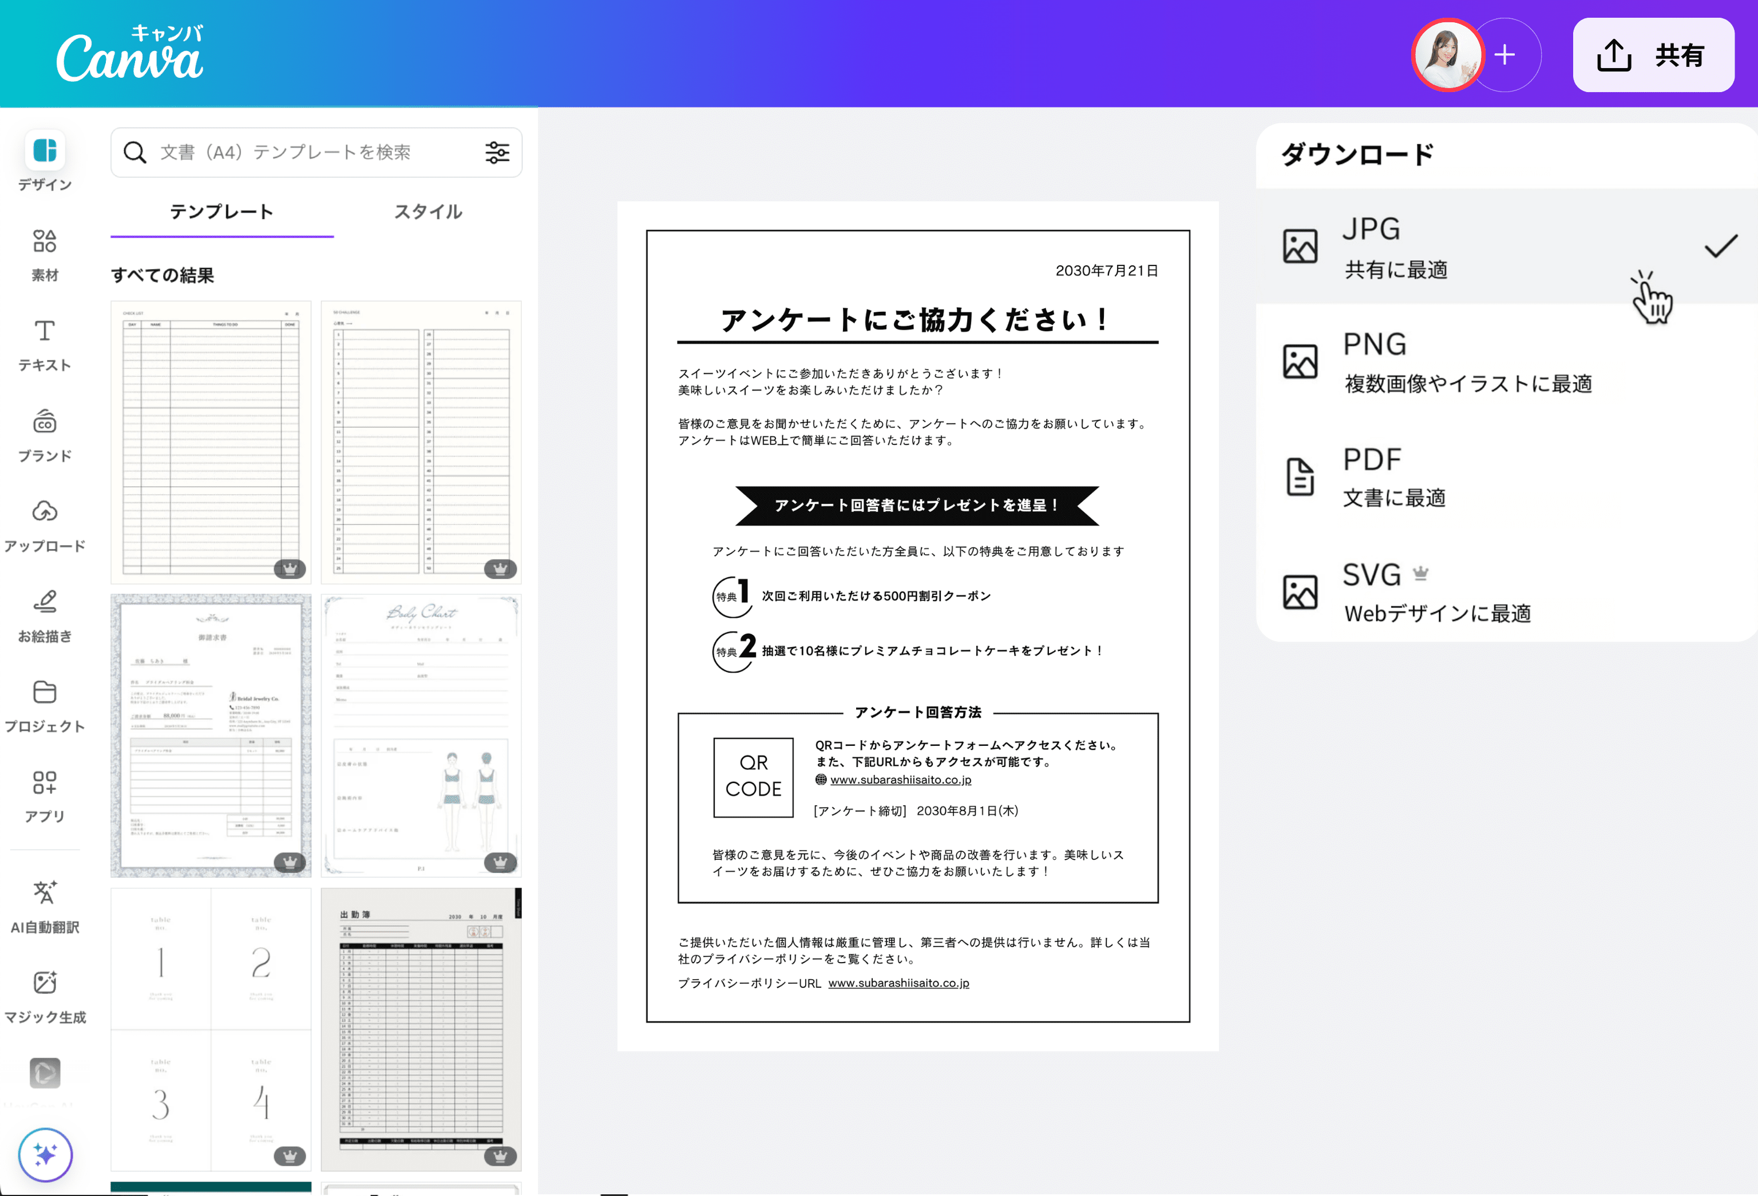Click the 共有 share button

(1653, 55)
